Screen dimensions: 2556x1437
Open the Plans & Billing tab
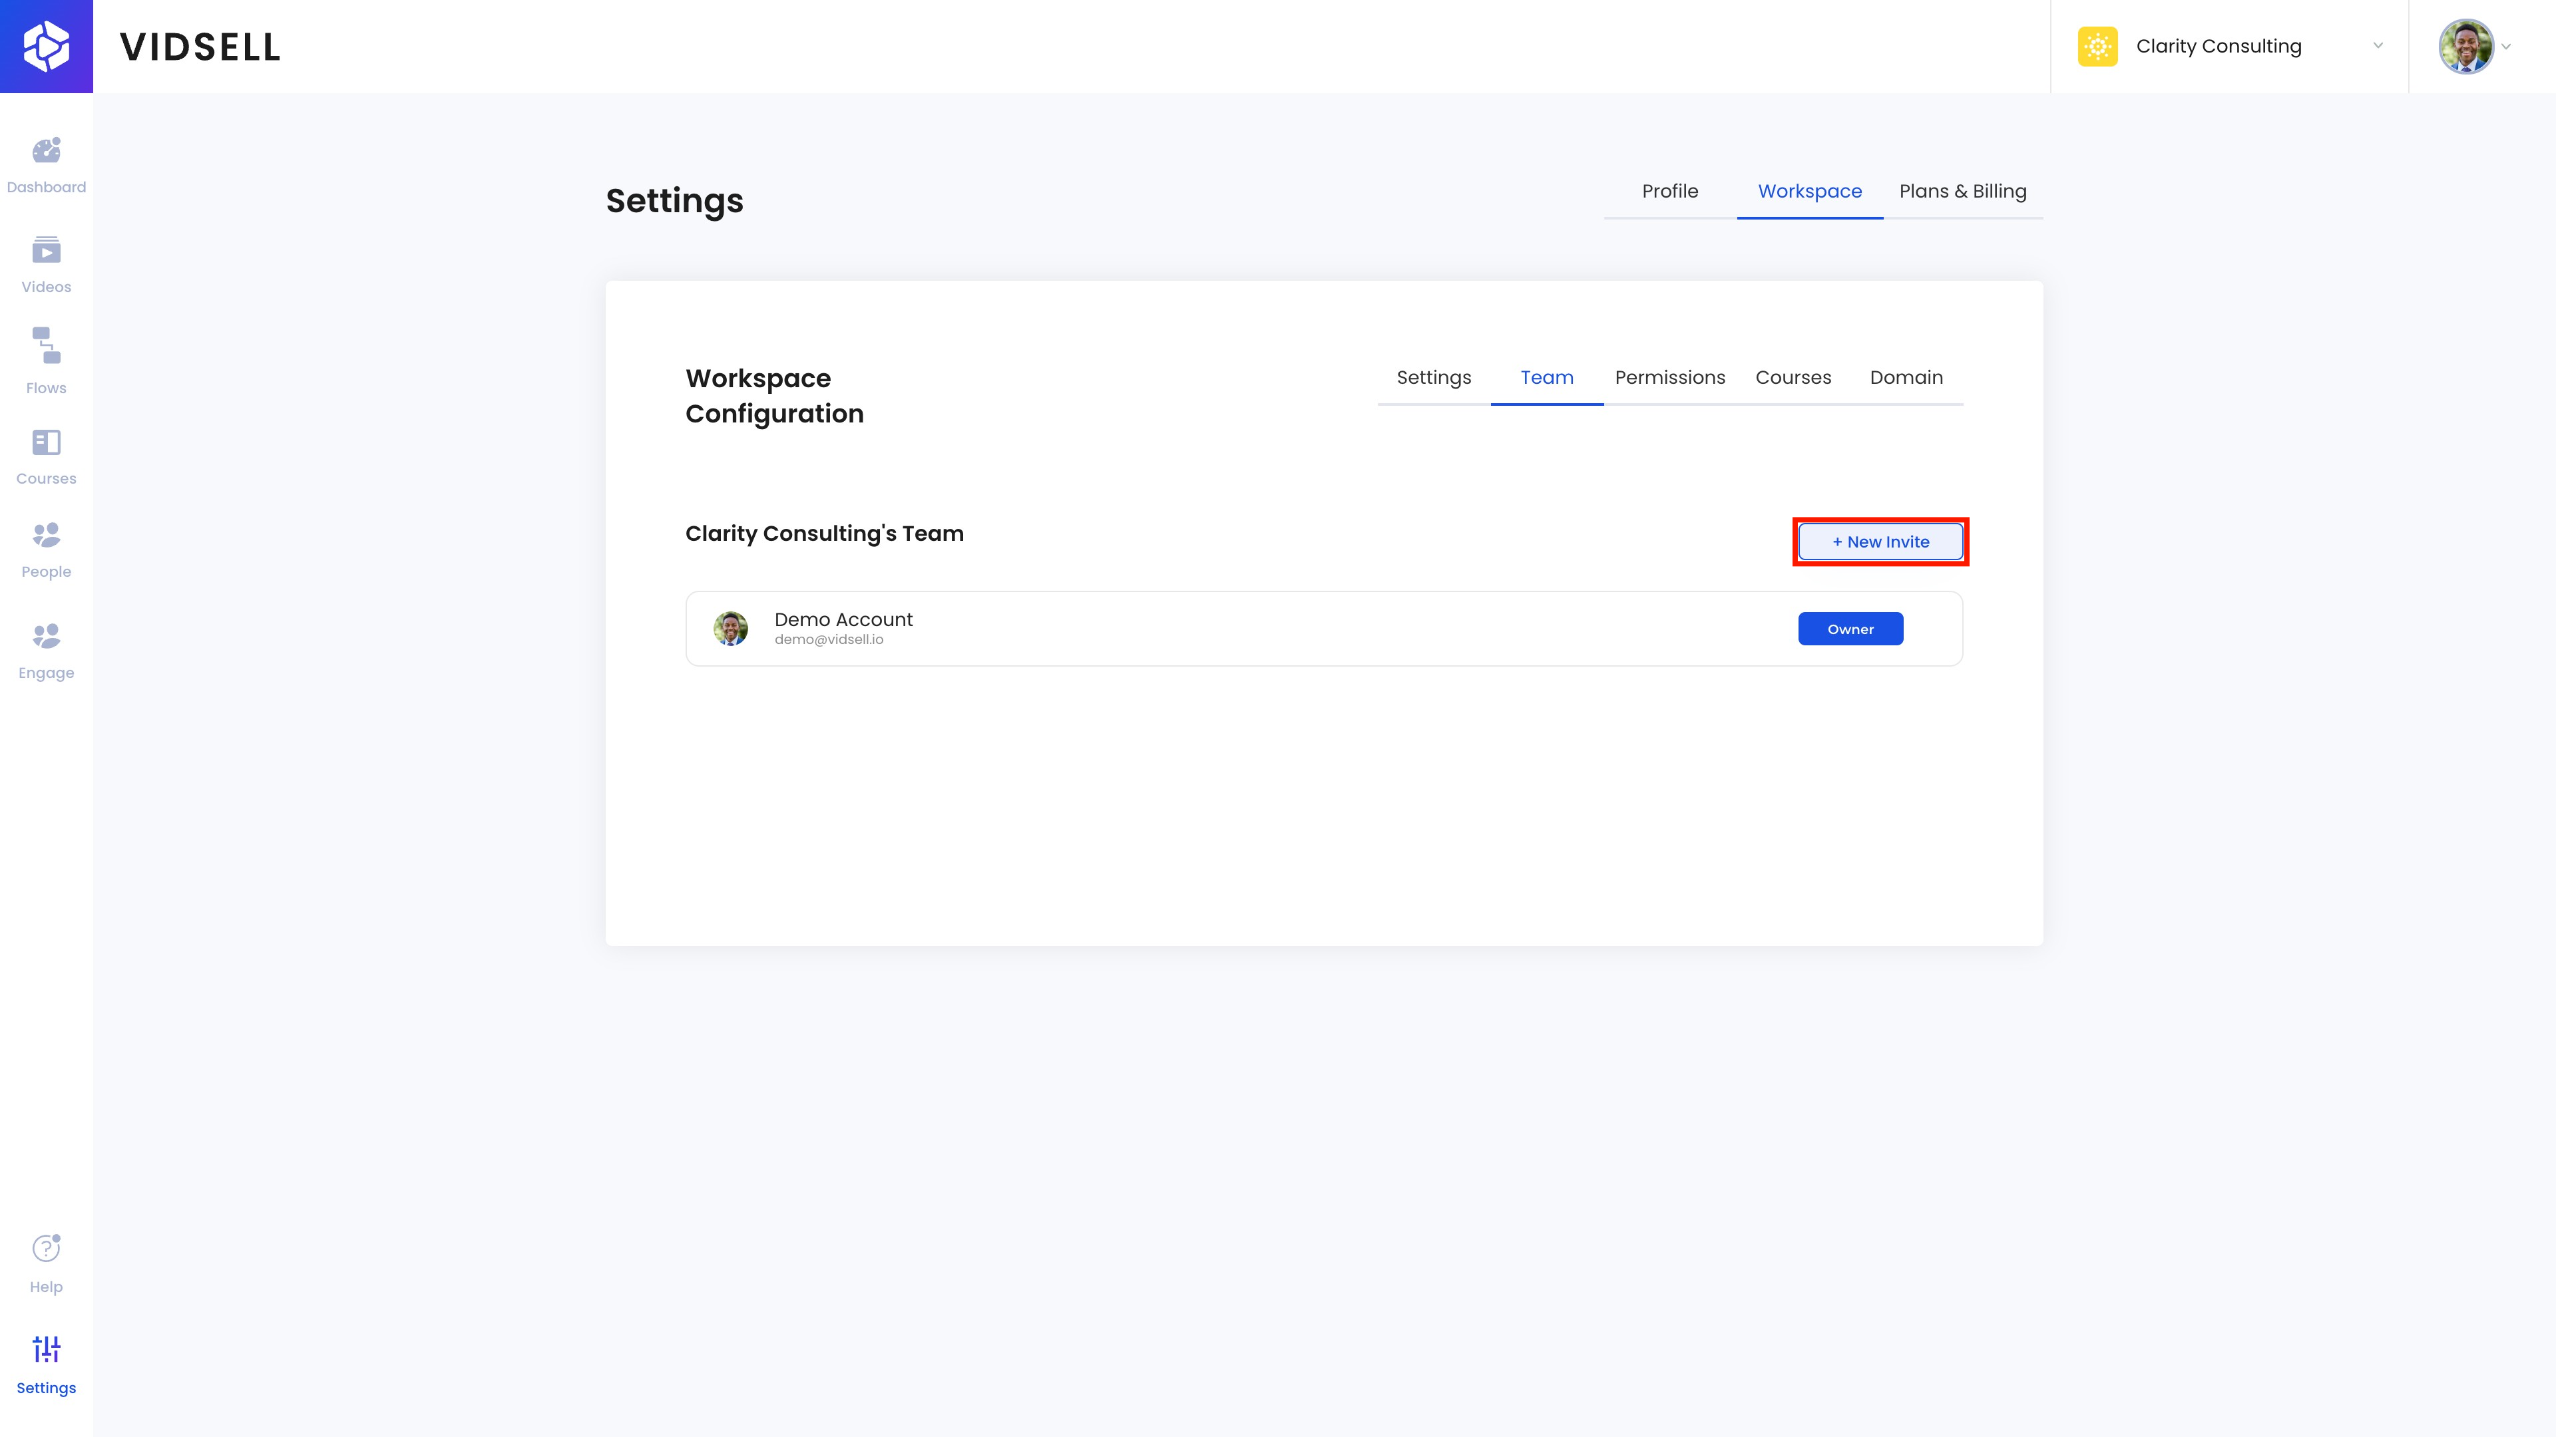tap(1962, 192)
